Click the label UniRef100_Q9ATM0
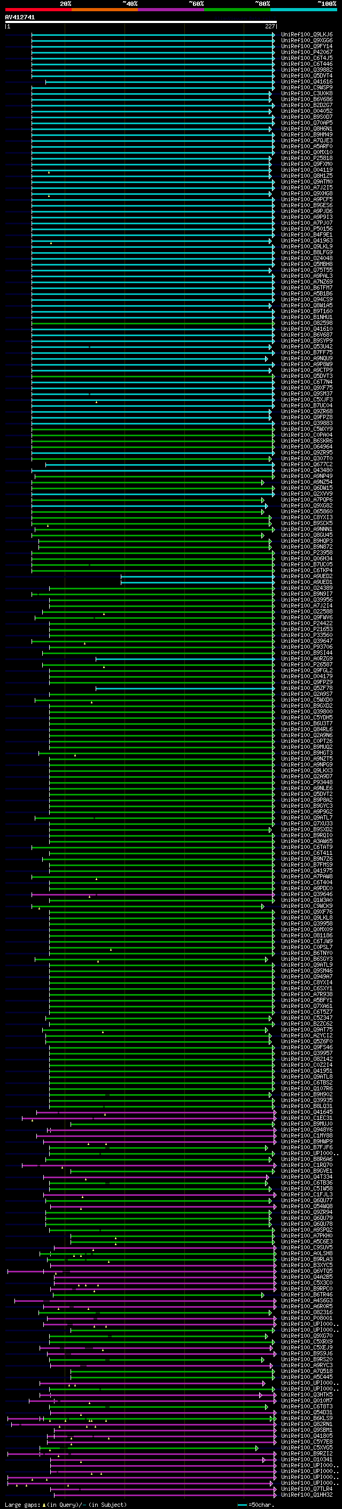 pos(306,181)
